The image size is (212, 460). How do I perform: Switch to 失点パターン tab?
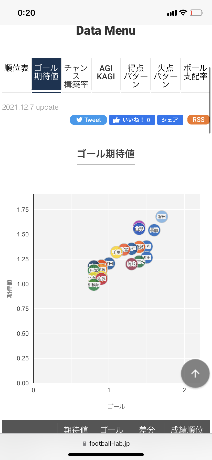[166, 76]
